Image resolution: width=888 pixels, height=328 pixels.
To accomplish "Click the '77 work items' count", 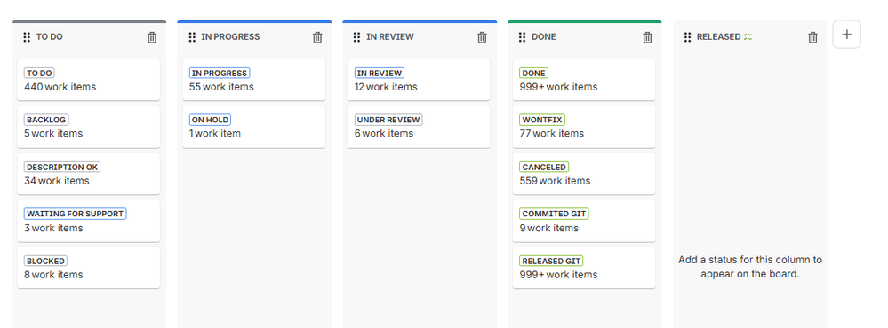I will coord(552,134).
